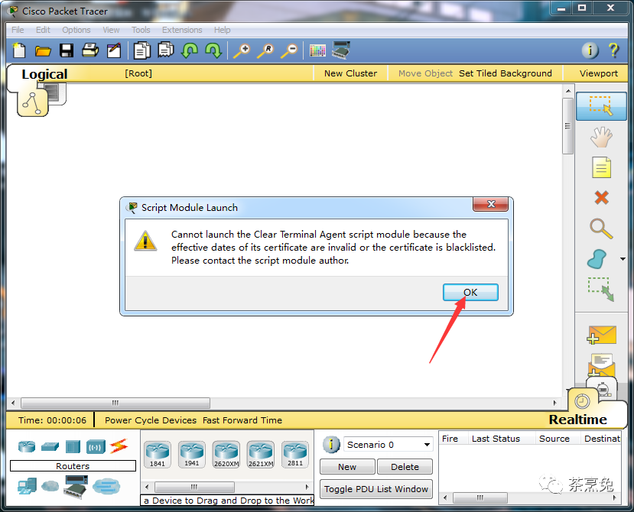Click the New Cluster button
The width and height of the screenshot is (634, 512).
click(x=350, y=73)
